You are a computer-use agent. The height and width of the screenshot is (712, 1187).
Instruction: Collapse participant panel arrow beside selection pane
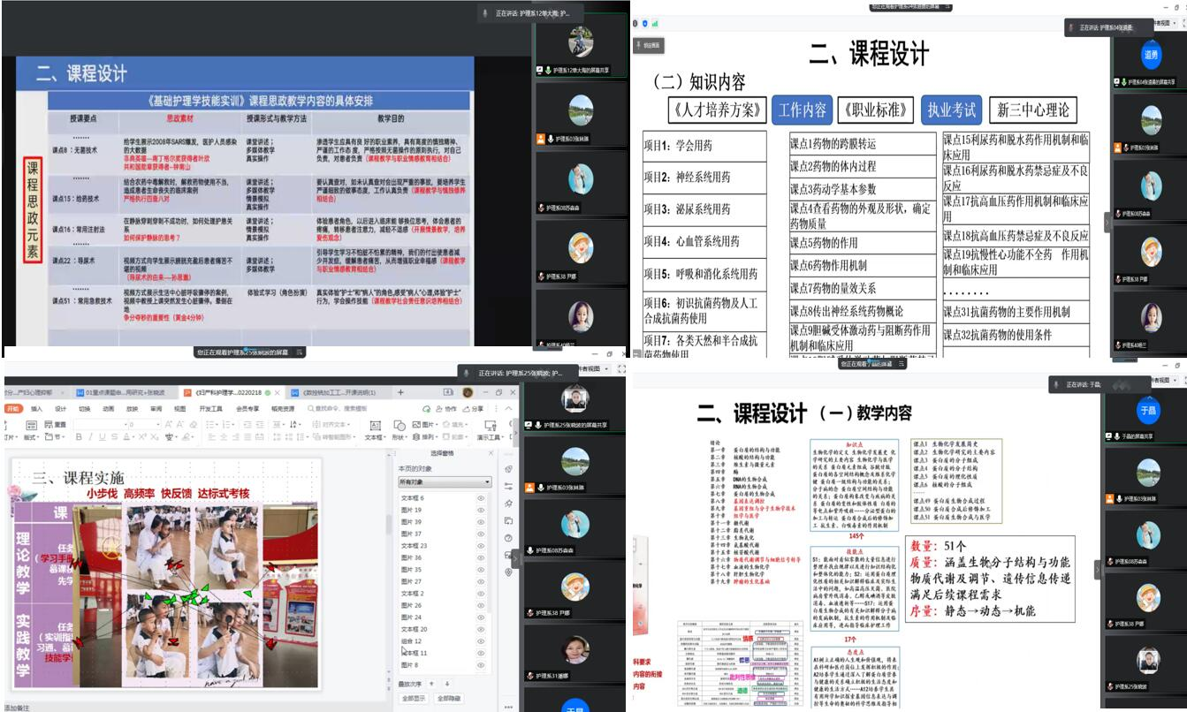pos(515,557)
